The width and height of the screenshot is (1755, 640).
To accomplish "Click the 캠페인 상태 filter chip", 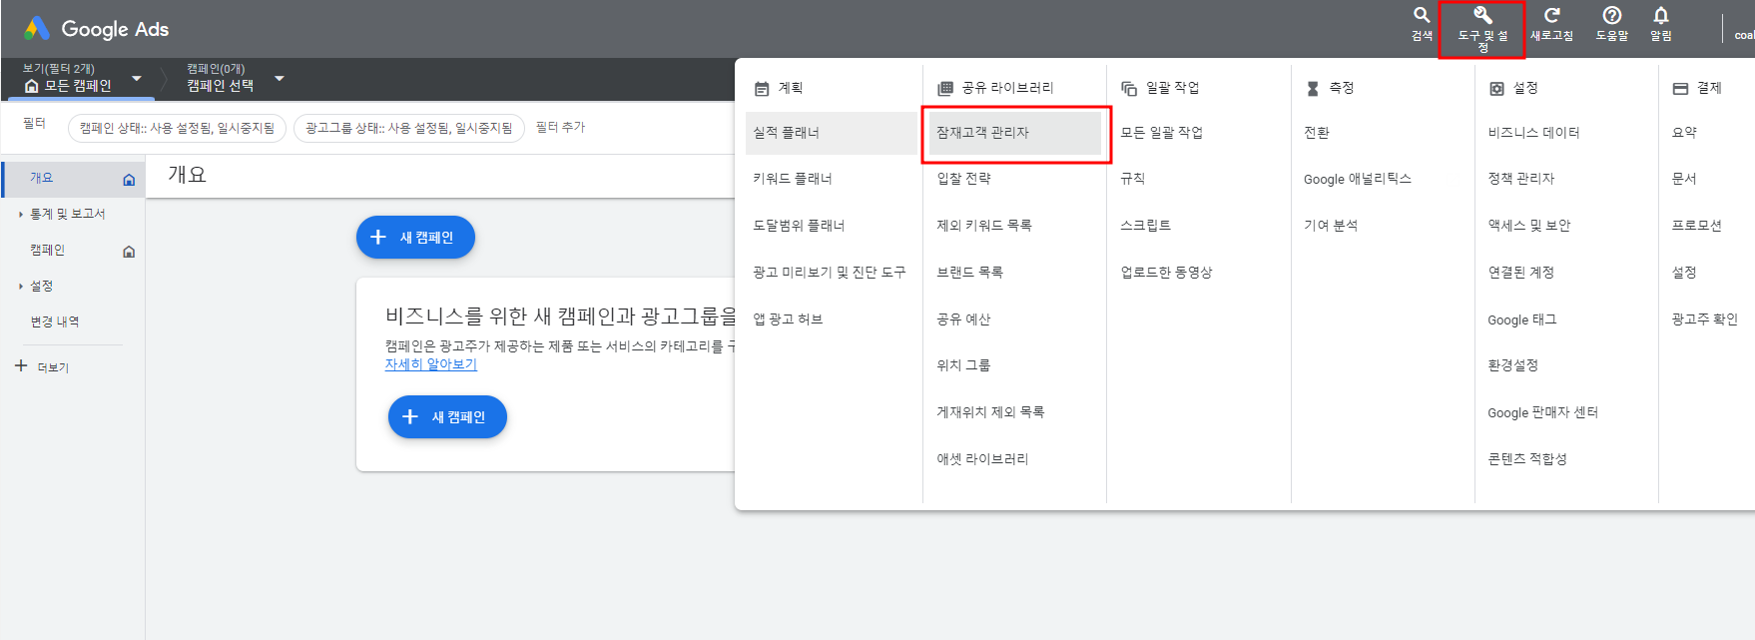I will click(178, 128).
